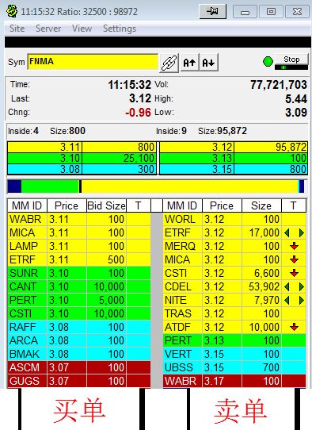Open the Site menu
312x430 pixels.
pyautogui.click(x=17, y=29)
